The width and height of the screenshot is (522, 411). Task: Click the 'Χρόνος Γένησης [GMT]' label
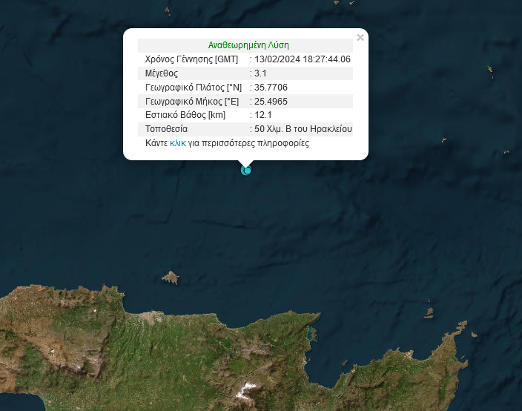point(191,59)
